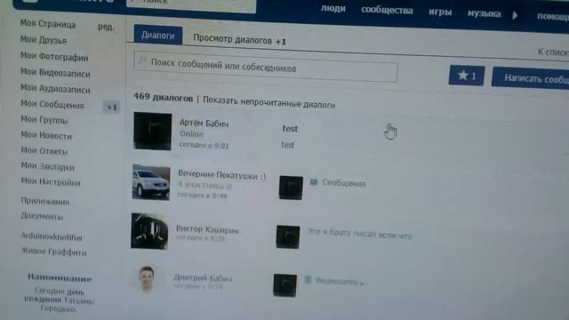This screenshot has width=569, height=320.
Task: Open the Живое Граффити app link
Action: (x=53, y=252)
